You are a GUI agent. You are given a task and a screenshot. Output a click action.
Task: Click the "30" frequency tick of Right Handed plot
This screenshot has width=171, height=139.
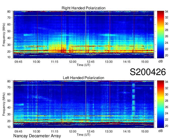[9, 45]
